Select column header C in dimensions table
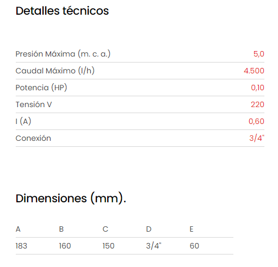 [x=106, y=229]
